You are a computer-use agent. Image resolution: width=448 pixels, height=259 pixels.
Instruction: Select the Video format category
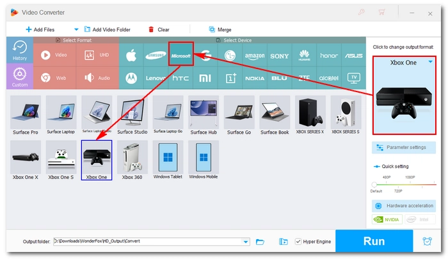point(54,55)
